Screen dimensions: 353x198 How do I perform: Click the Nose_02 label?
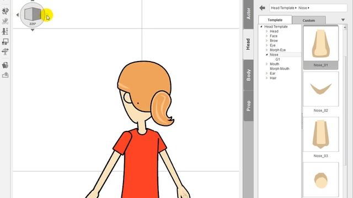pyautogui.click(x=320, y=111)
